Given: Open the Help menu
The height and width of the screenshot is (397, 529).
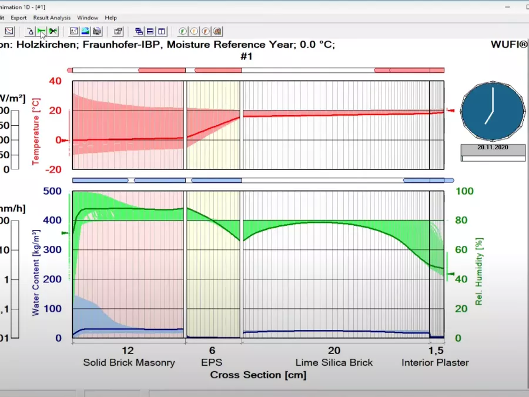Looking at the screenshot, I should pyautogui.click(x=111, y=18).
